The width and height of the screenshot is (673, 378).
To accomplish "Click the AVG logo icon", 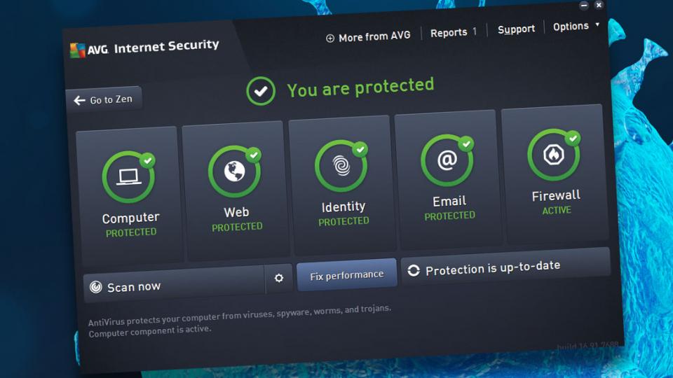I will (78, 50).
